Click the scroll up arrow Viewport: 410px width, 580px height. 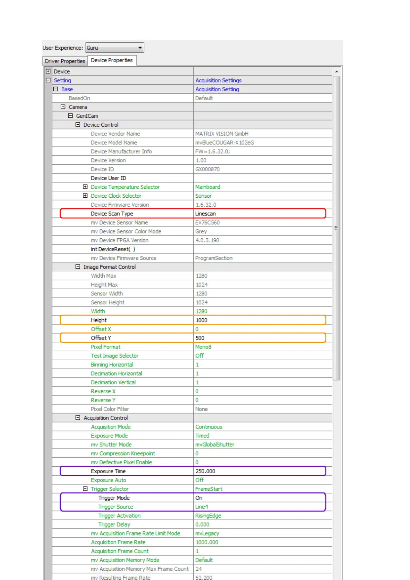coord(337,71)
